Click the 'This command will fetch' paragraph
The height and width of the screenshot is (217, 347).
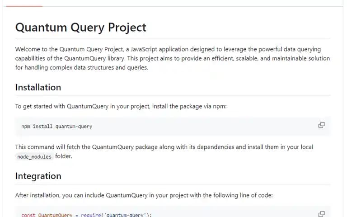click(x=164, y=151)
